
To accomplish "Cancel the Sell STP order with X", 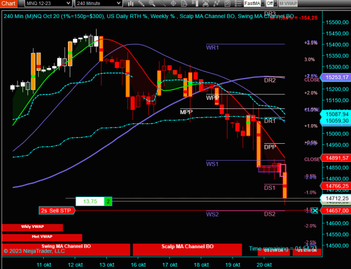I will coord(314,211).
